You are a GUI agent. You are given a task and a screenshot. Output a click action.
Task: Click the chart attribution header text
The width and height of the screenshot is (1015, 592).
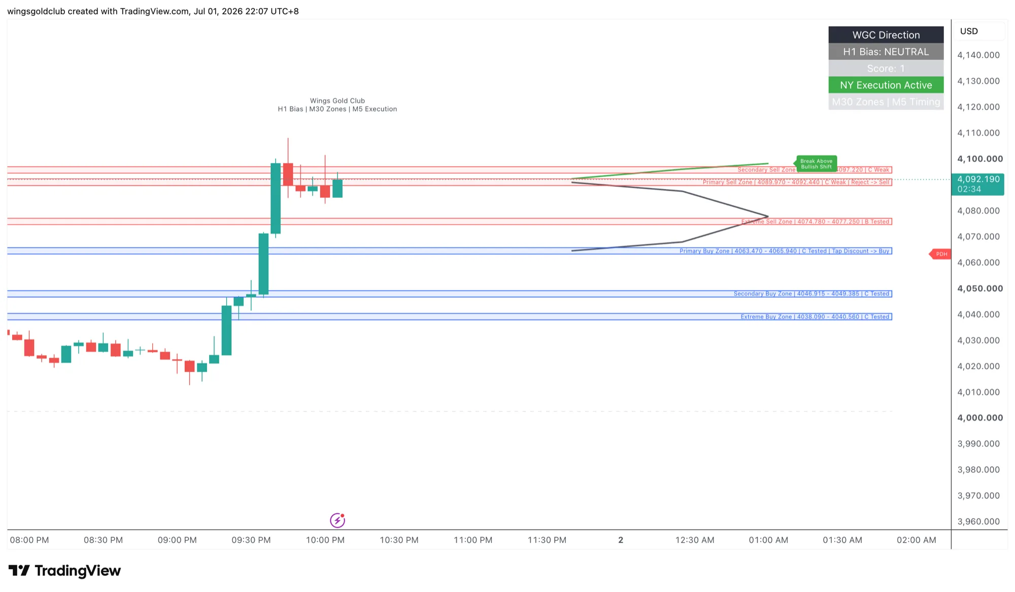coord(153,11)
